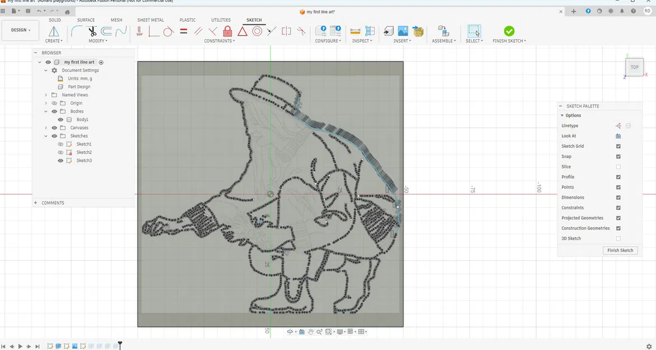Image resolution: width=656 pixels, height=350 pixels.
Task: Disable the Snap checkbox
Action: [618, 156]
